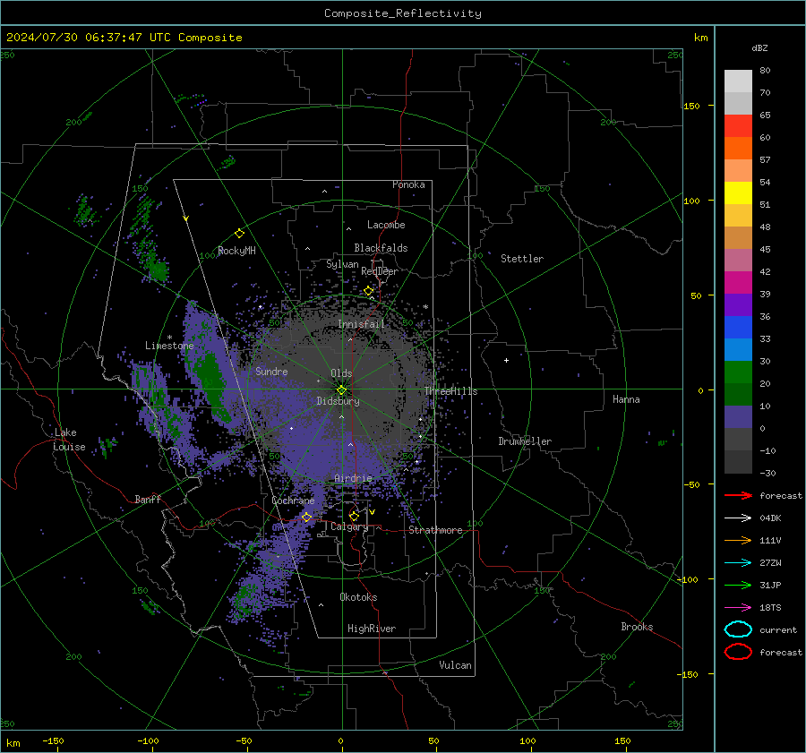Click the Lake Louise label
This screenshot has height=753, width=806.
coord(69,440)
